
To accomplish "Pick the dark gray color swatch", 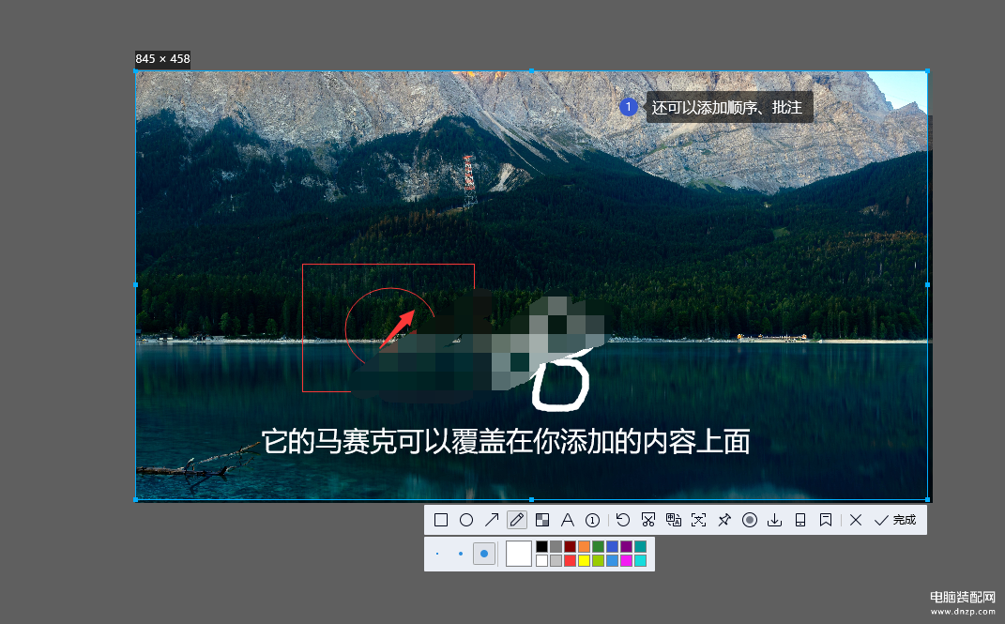I will coord(556,546).
